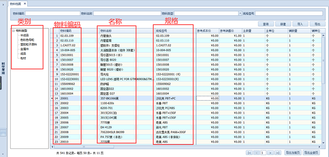Click the 新建 button
This screenshot has width=329, height=157.
pyautogui.click(x=283, y=24)
